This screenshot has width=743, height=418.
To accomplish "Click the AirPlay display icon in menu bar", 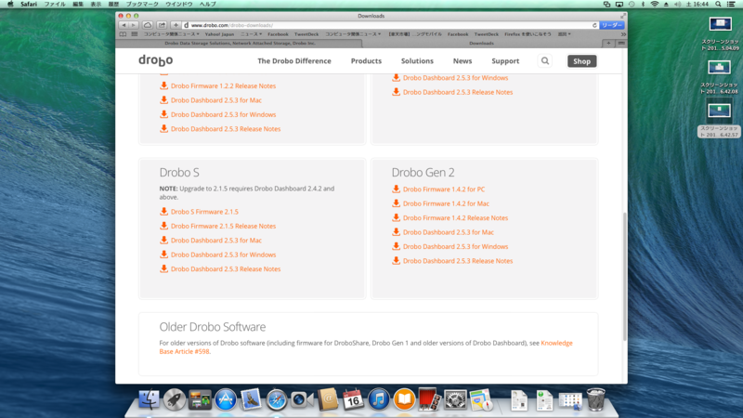I will 619,5.
